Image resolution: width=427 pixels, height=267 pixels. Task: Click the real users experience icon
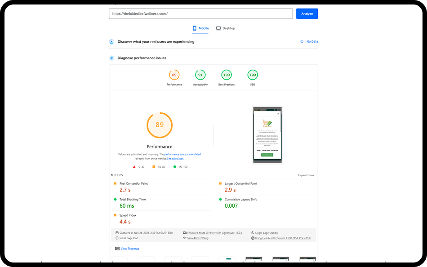[x=111, y=42]
